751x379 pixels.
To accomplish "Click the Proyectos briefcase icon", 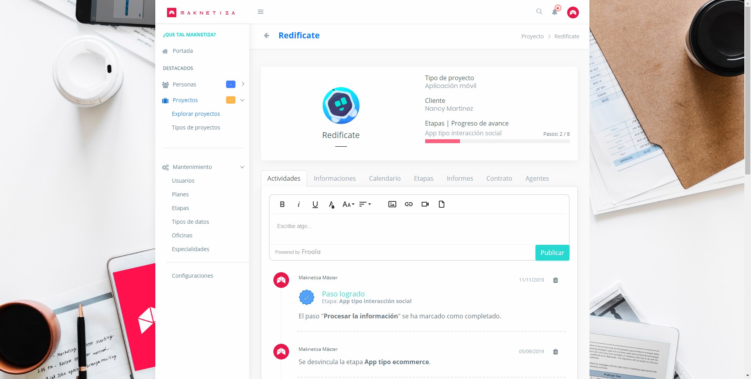I will pos(165,101).
